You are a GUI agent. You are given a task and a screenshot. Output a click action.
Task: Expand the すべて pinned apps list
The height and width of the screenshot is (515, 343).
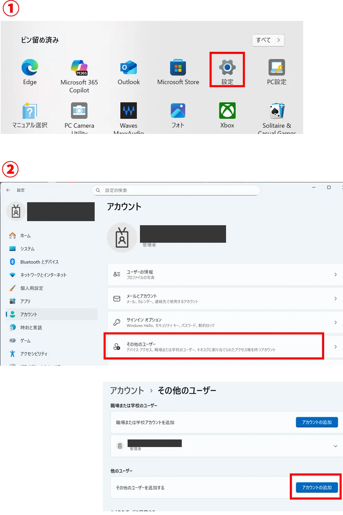pos(268,40)
